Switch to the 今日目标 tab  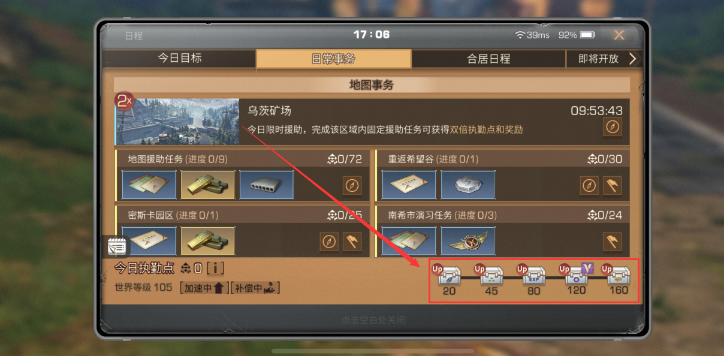point(180,59)
